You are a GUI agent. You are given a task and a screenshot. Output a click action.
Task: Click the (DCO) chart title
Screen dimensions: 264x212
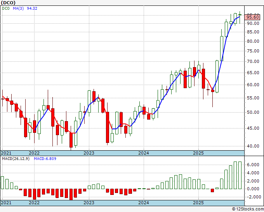point(8,3)
